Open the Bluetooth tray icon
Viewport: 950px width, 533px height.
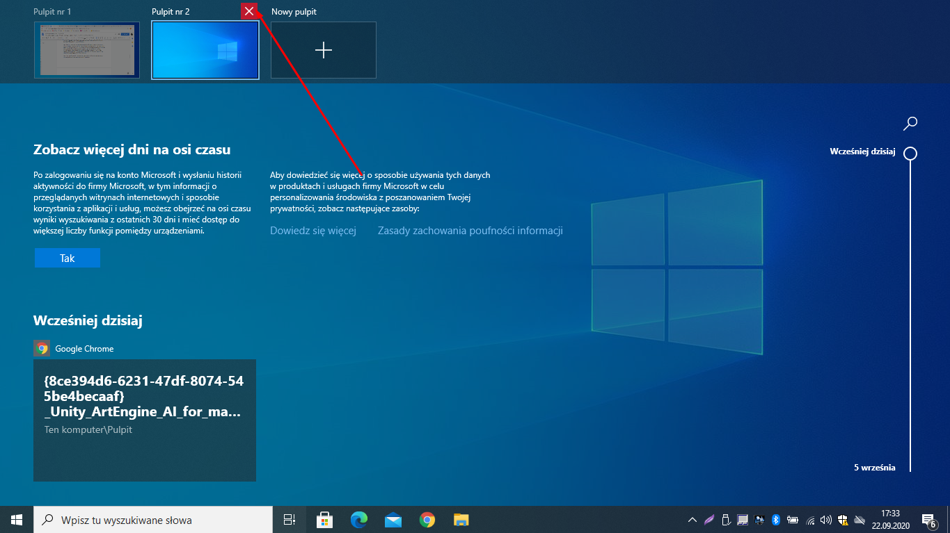[776, 519]
